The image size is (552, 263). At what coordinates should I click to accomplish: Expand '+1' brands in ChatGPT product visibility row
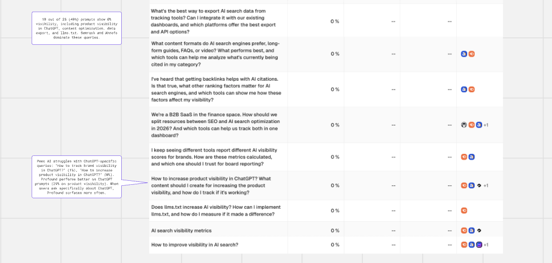tap(486, 186)
